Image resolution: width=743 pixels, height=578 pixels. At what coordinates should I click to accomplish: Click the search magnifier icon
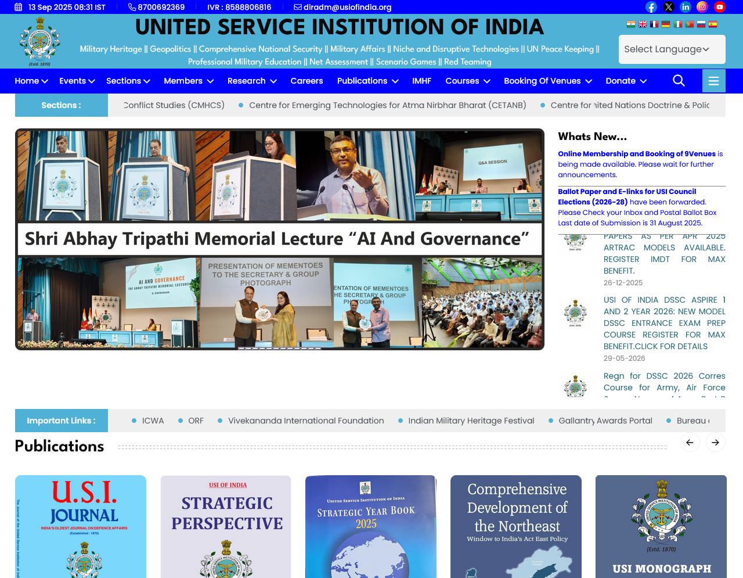pyautogui.click(x=679, y=81)
